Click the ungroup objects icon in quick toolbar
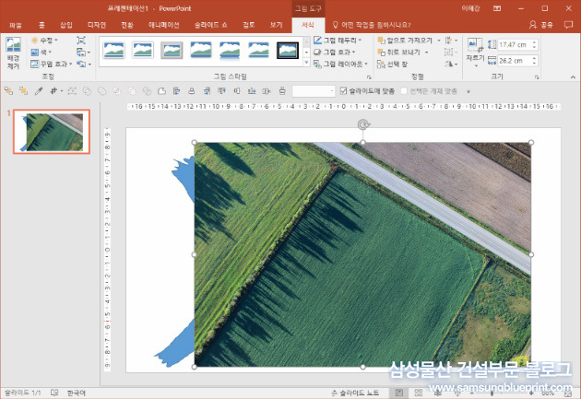Image resolution: width=581 pixels, height=399 pixels. (x=23, y=90)
